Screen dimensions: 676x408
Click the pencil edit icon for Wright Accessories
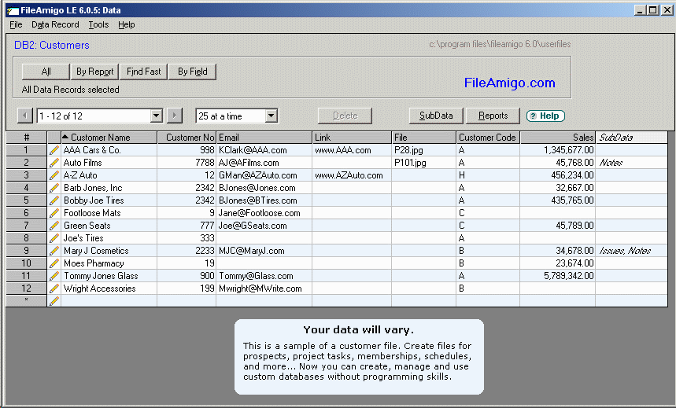pos(54,289)
